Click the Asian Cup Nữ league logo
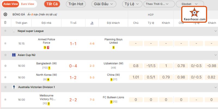The width and height of the screenshot is (218, 109). [14, 55]
